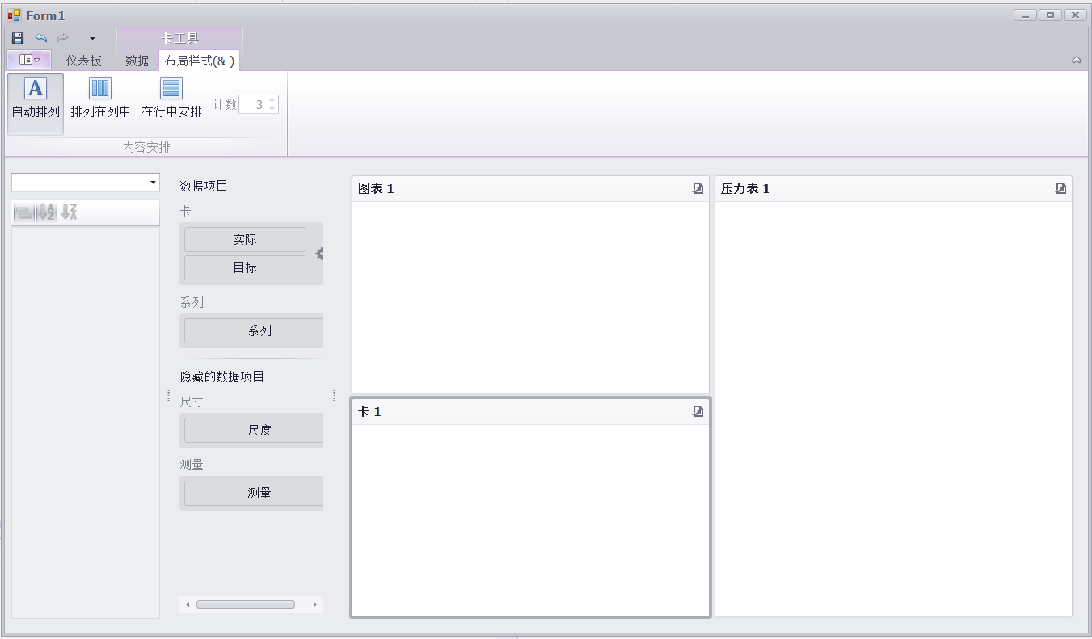Screen dimensions: 1092x639
Task: Open the empty combo box dropdown
Action: tap(153, 183)
